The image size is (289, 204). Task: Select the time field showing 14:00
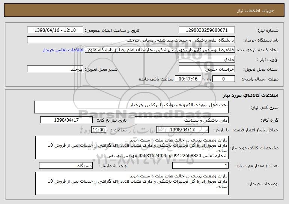point(99,130)
